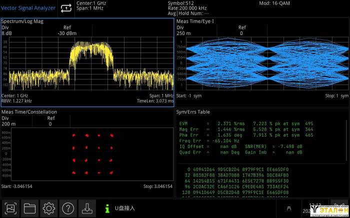Select the Sym/Errs Table panel title
This screenshot has width=350, height=218.
(x=193, y=112)
